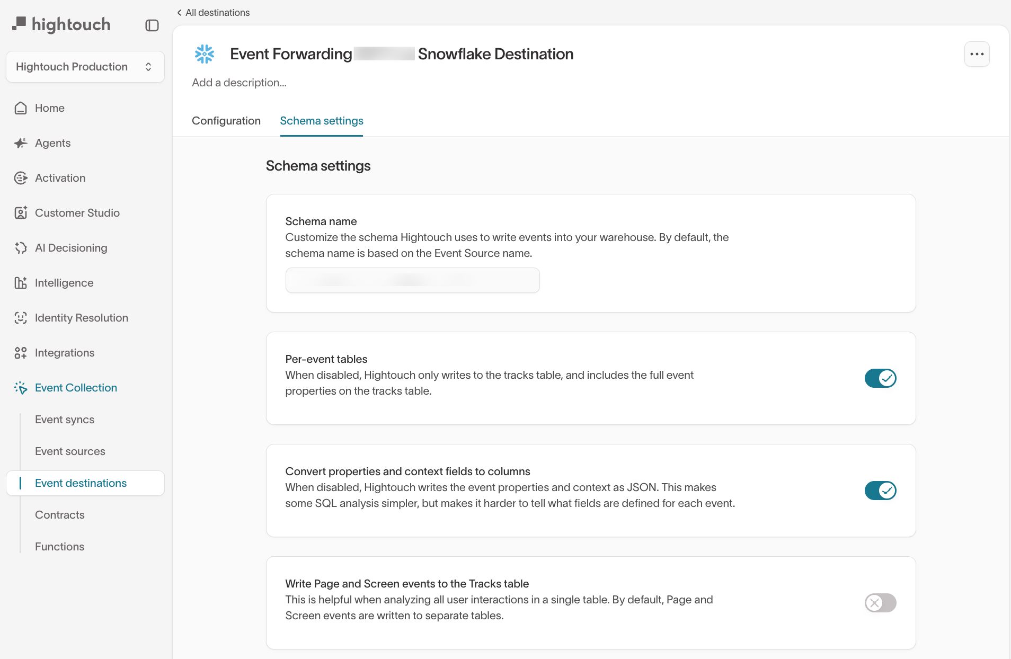Enable Write Page and Screen events toggle
Viewport: 1011px width, 659px height.
tap(880, 603)
